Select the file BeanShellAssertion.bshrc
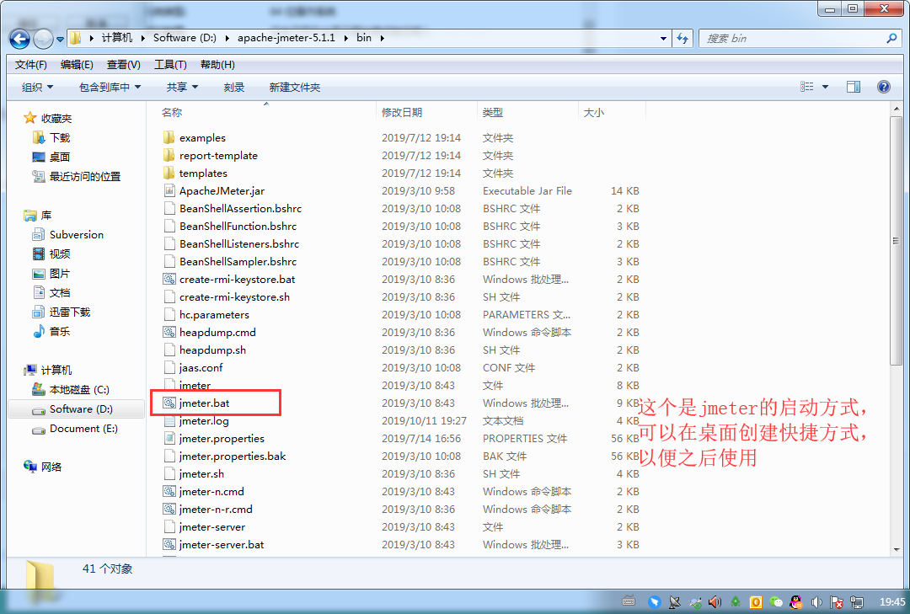The height and width of the screenshot is (614, 910). coord(240,208)
